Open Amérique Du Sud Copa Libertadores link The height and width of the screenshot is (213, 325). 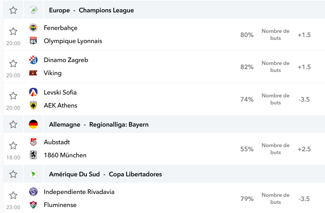tap(106, 174)
